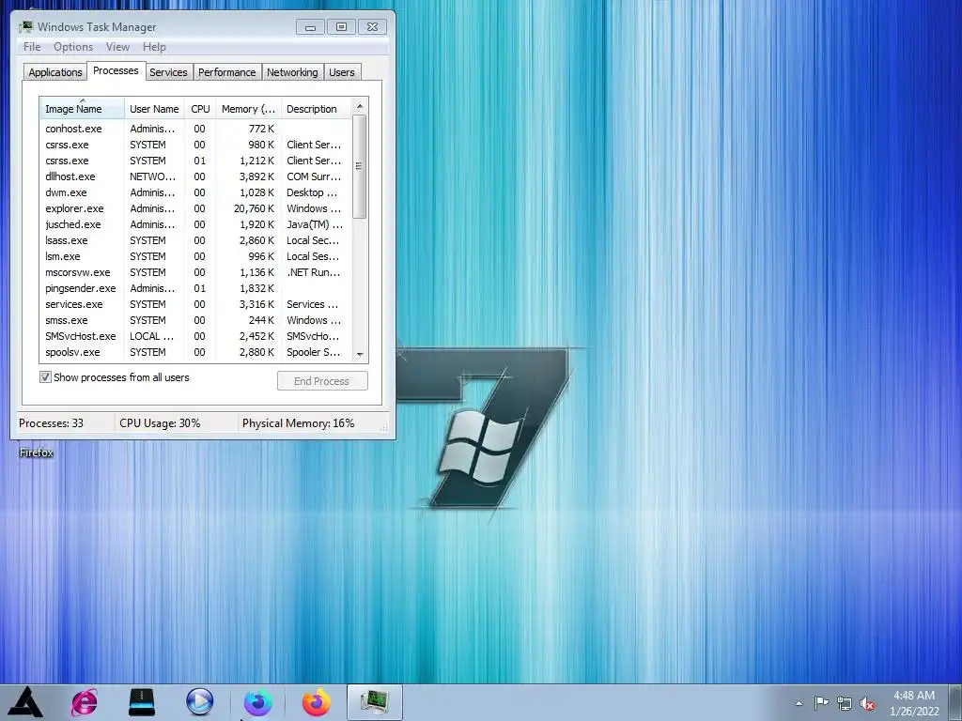Open the clock showing 4:48 AM
The width and height of the screenshot is (962, 721).
pyautogui.click(x=914, y=703)
